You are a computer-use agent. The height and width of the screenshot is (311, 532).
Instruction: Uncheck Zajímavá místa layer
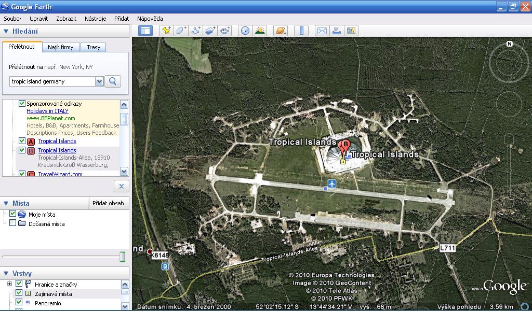tap(19, 293)
